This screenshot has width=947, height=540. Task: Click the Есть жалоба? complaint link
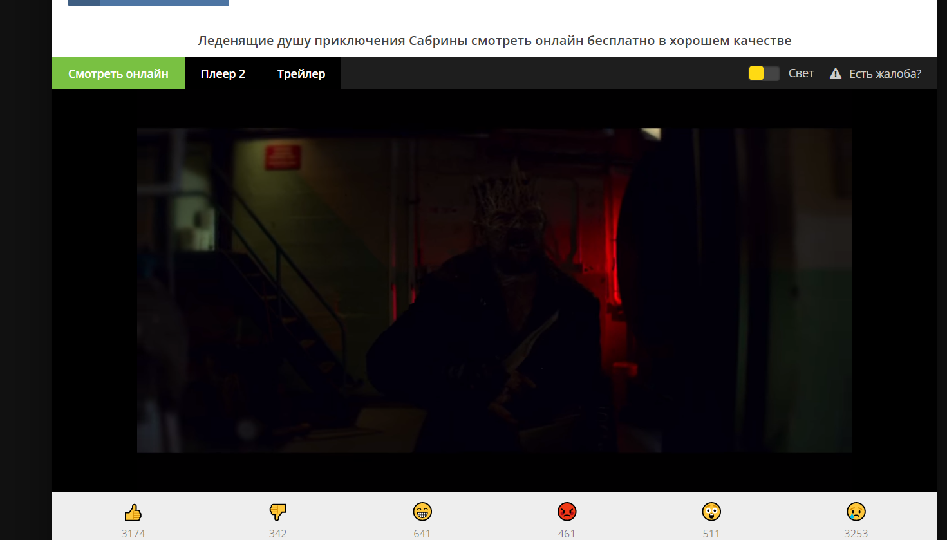click(885, 74)
